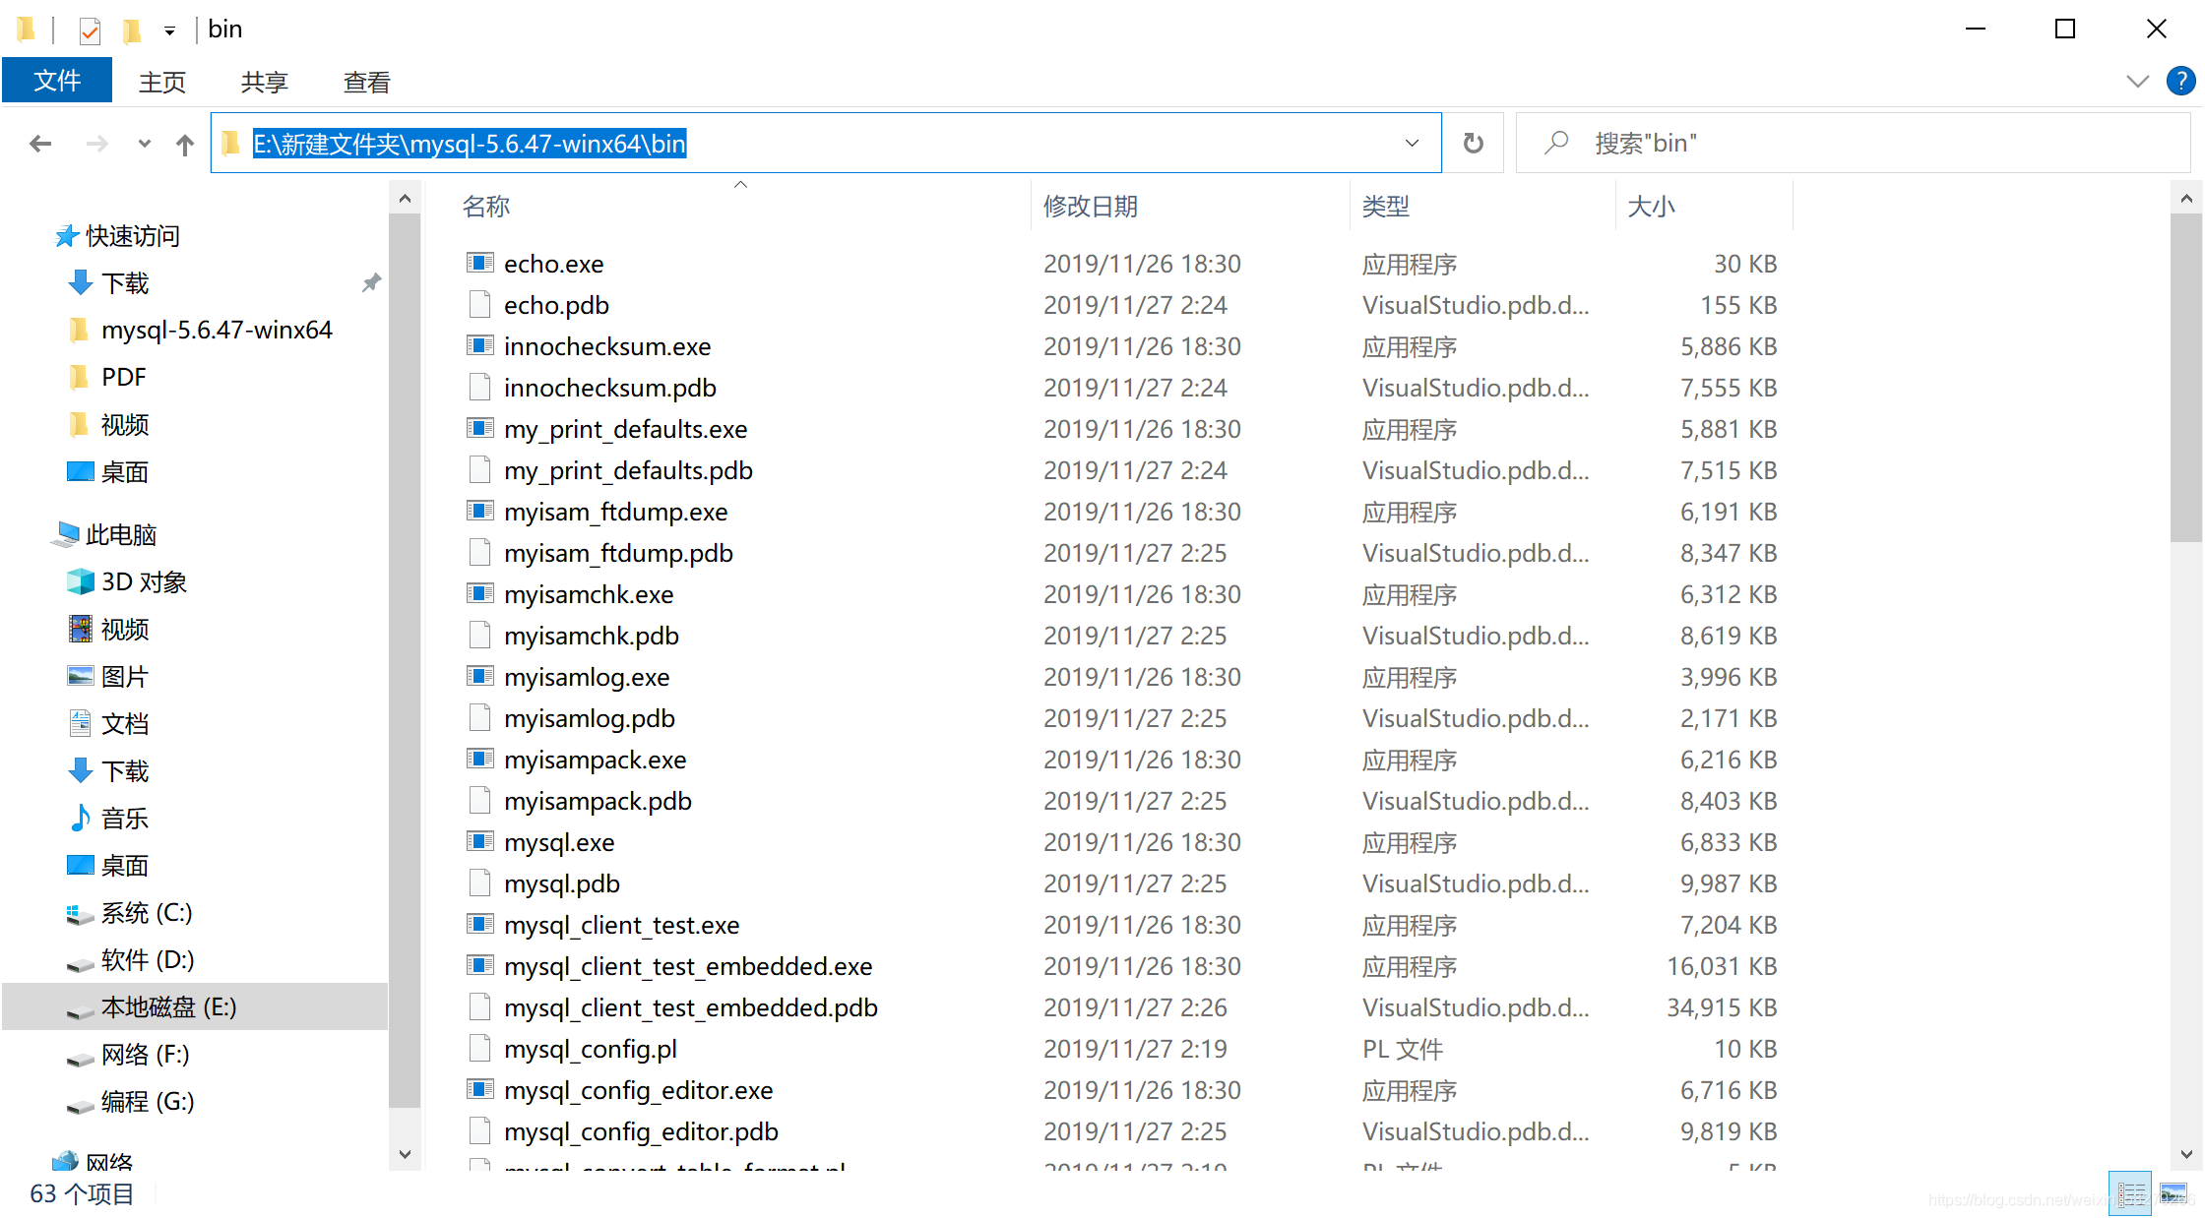The image size is (2205, 1218).
Task: Click the Back navigation arrow
Action: click(x=40, y=144)
